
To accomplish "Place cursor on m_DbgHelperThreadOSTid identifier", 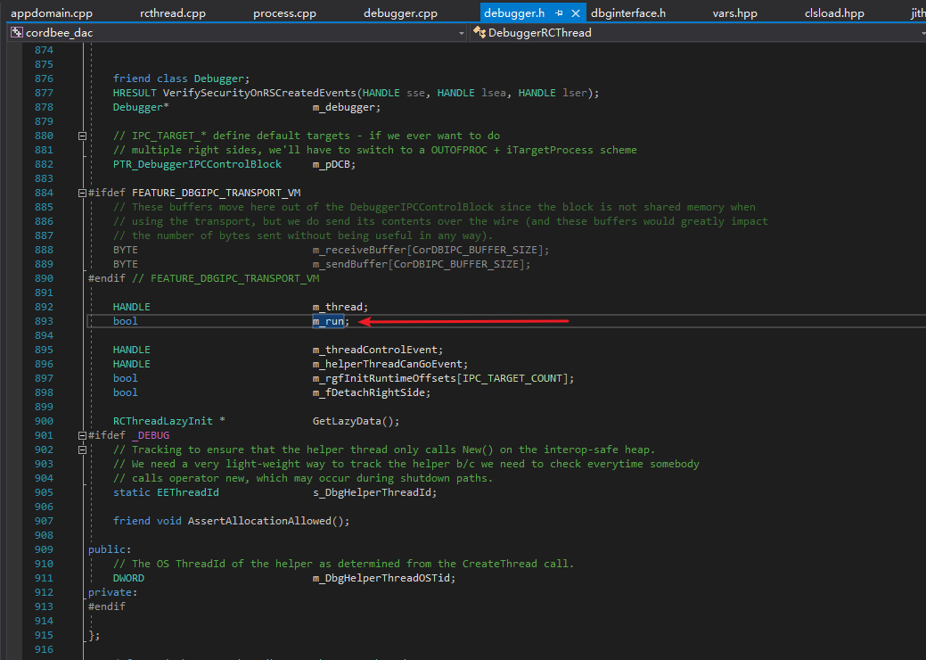I will (x=383, y=578).
